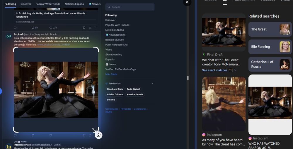Open the Tarik Skubal trend
This screenshot has height=149, width=293.
[133, 89]
